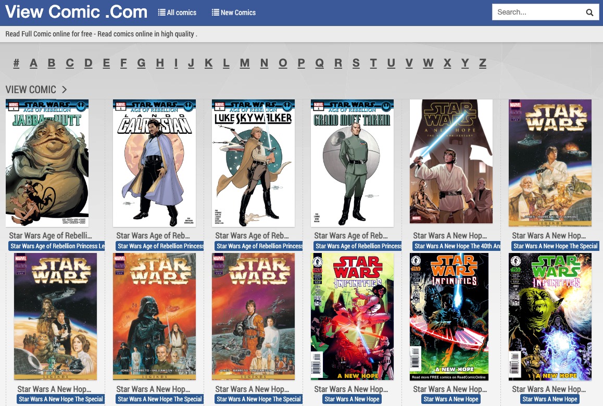
Task: Expand the VIEW COMIC chevron arrow
Action: (x=64, y=90)
